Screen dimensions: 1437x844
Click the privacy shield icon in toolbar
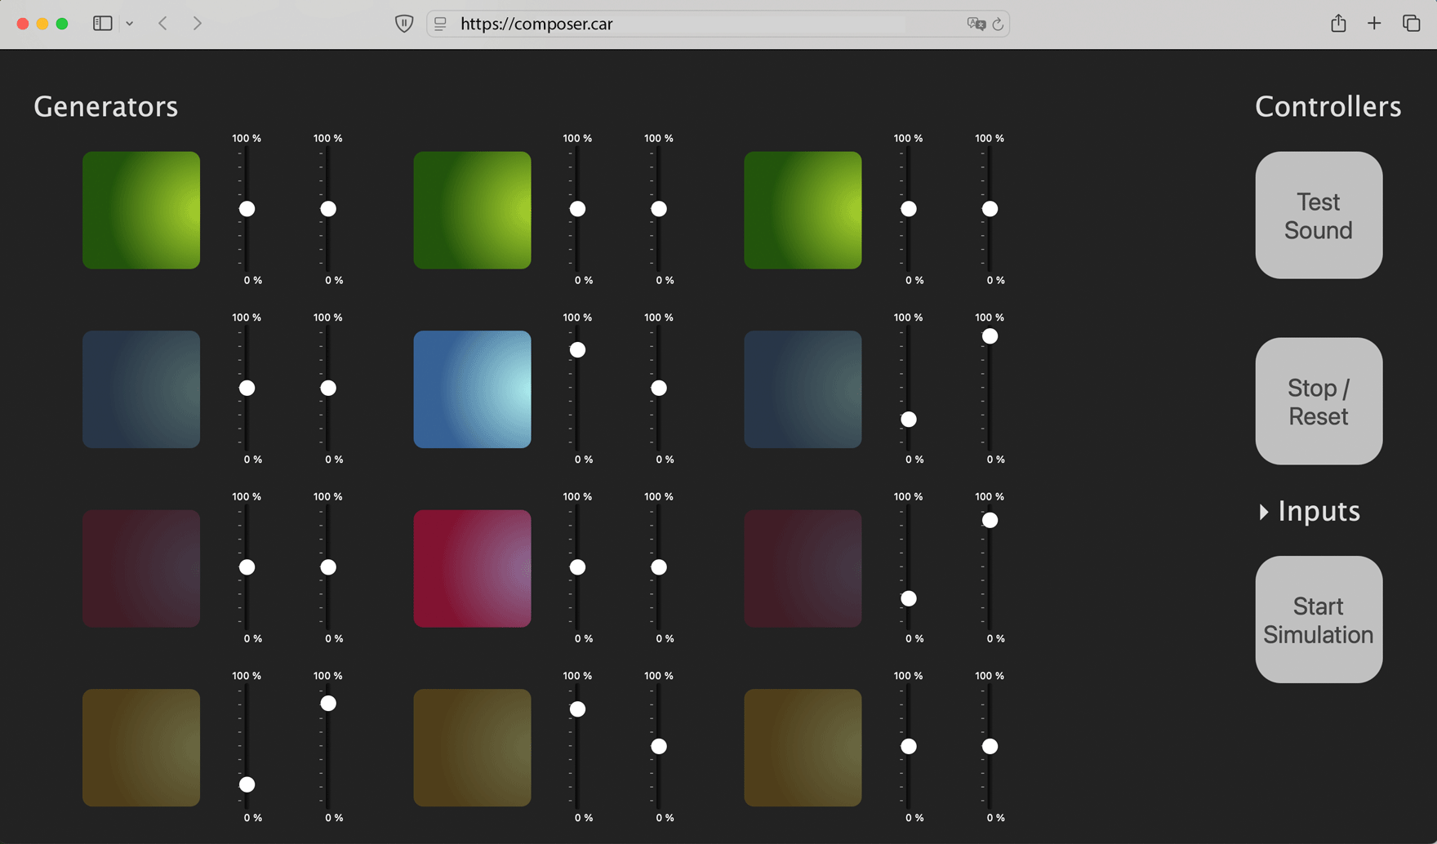pos(404,24)
